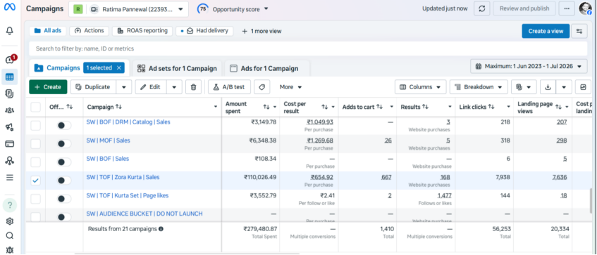597x255 pixels.
Task: Open the profile avatar menu
Action: tap(585, 8)
